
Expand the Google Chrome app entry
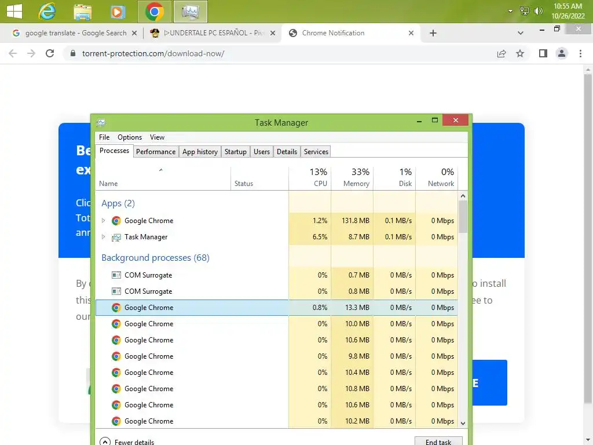pyautogui.click(x=103, y=221)
